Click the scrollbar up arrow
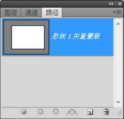The width and height of the screenshot is (124, 119). [x=118, y=24]
